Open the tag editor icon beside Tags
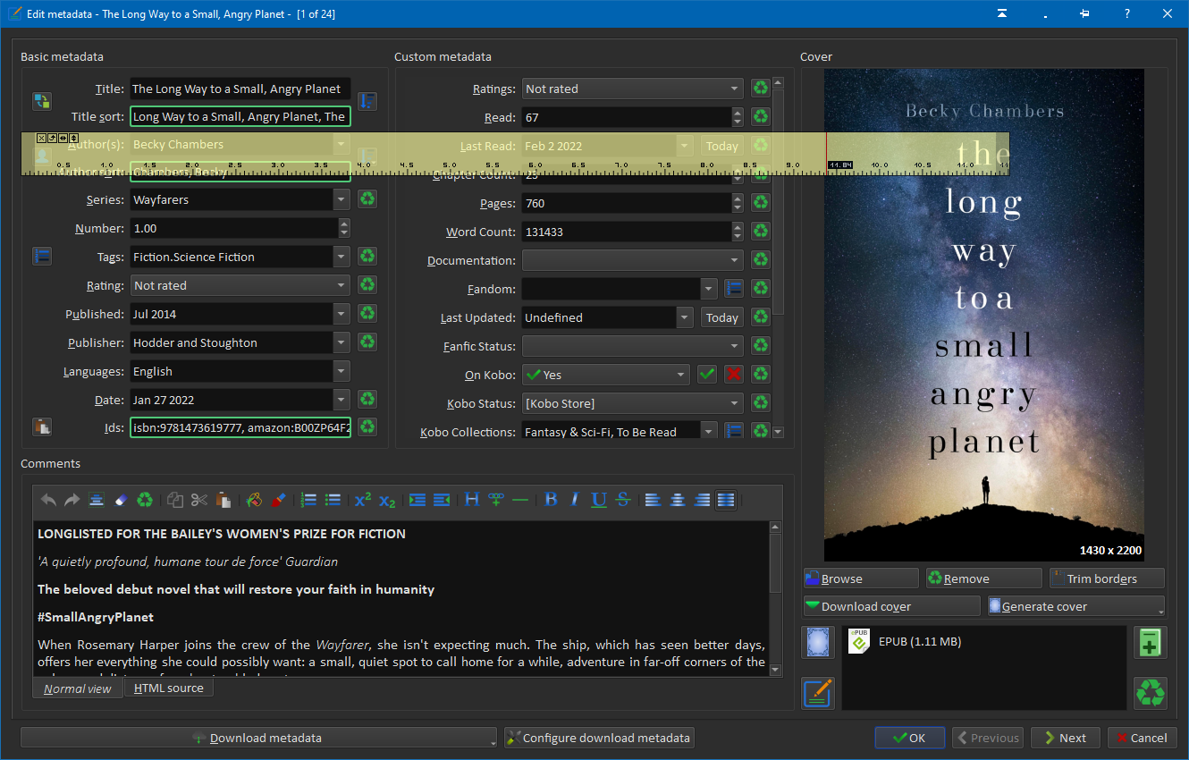 point(42,257)
